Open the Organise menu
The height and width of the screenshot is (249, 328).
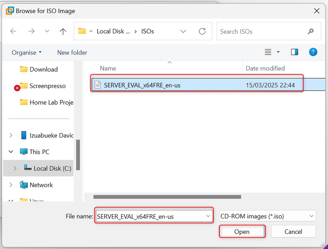(x=27, y=52)
